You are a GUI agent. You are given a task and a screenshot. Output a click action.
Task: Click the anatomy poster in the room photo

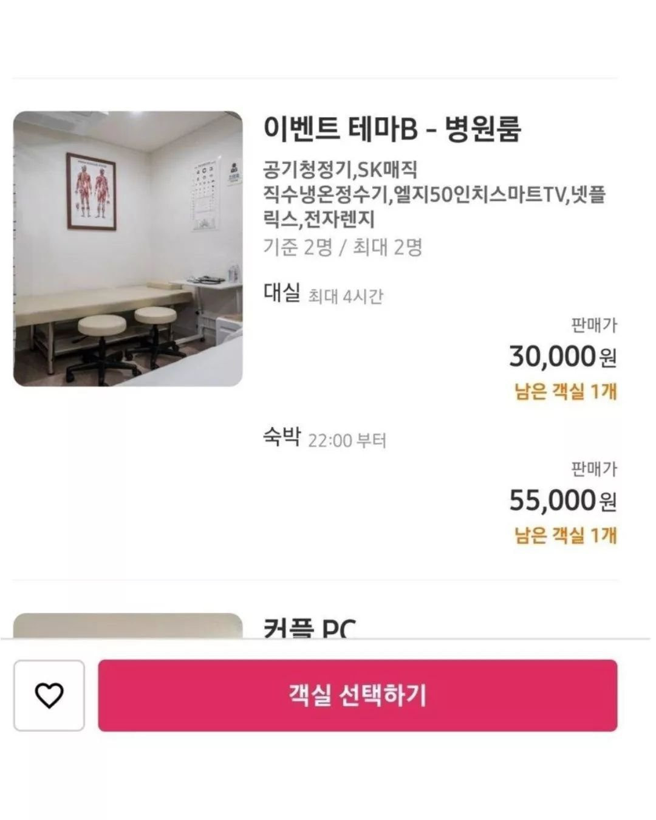(91, 191)
